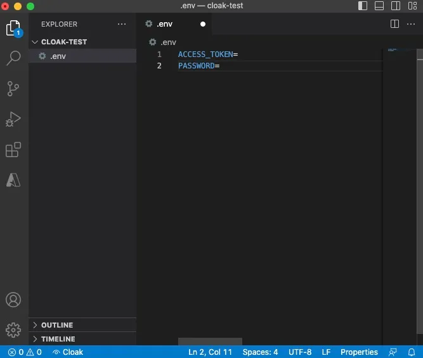Screen dimensions: 423x358
Task: Open Customize Layout menu
Action: pyautogui.click(x=412, y=6)
